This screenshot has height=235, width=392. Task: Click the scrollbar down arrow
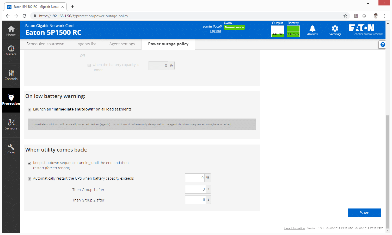click(x=387, y=231)
